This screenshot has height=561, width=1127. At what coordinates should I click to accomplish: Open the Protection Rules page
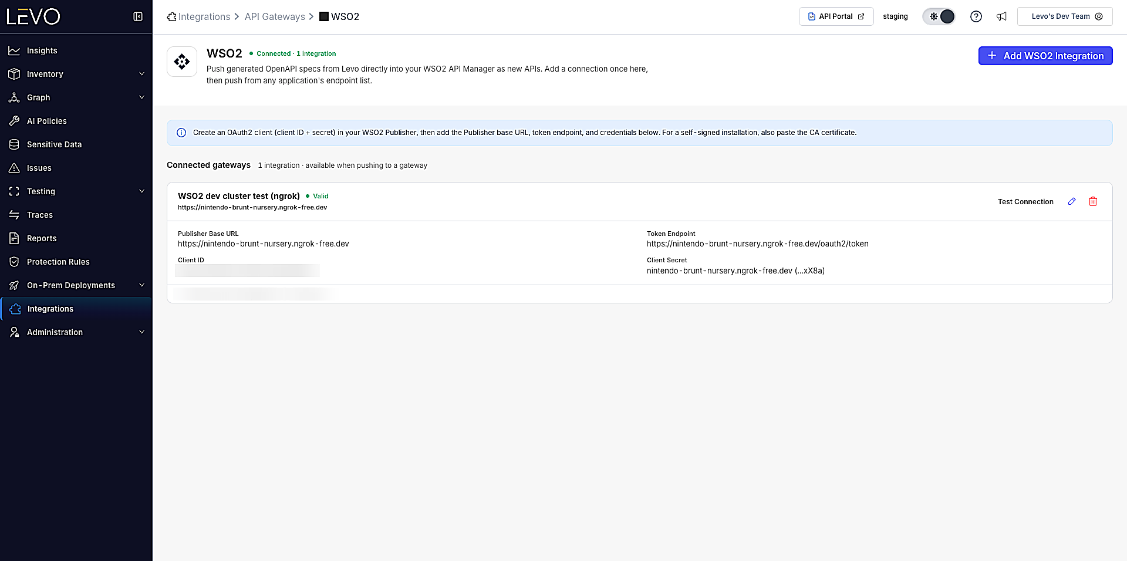pyautogui.click(x=76, y=262)
